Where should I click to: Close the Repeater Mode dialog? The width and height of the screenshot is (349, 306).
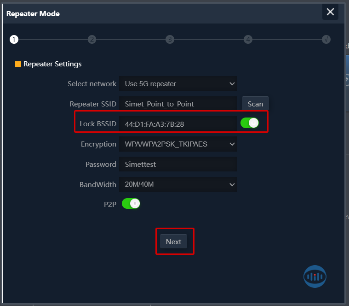point(330,12)
